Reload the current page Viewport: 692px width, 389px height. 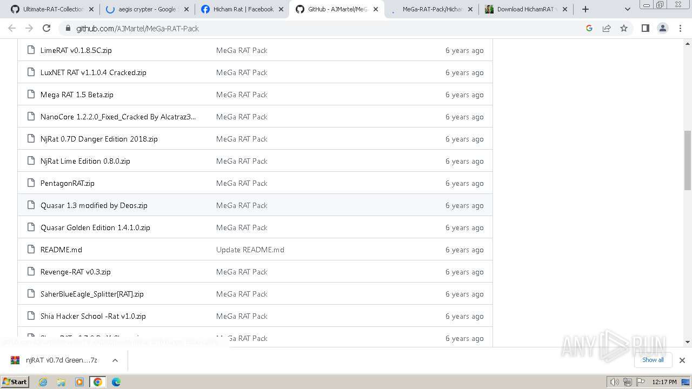(46, 28)
